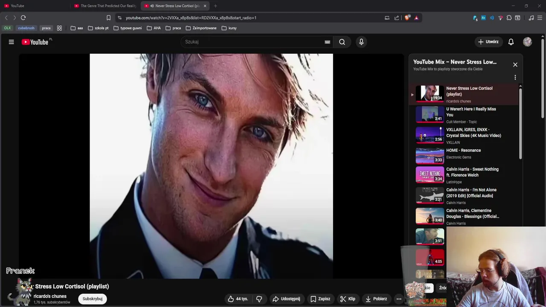
Task: Create a clip with the Klip button
Action: point(348,299)
